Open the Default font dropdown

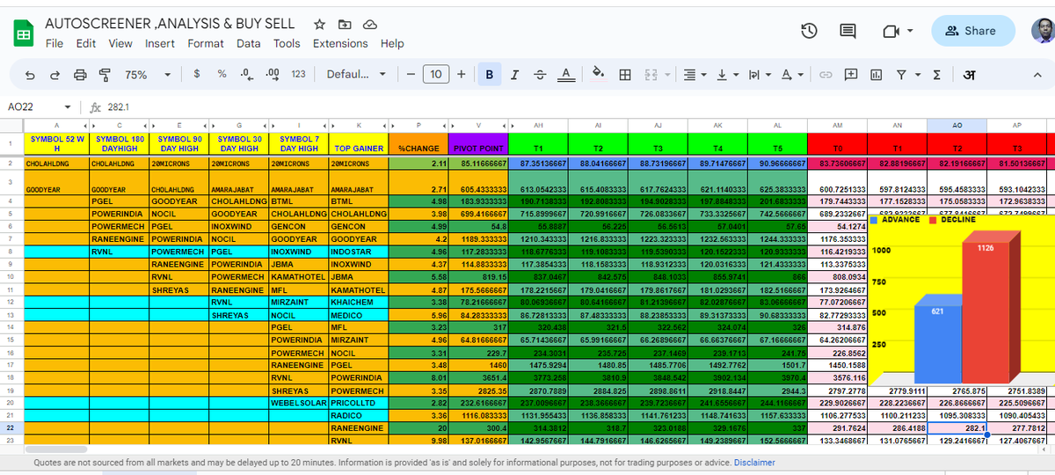(357, 75)
